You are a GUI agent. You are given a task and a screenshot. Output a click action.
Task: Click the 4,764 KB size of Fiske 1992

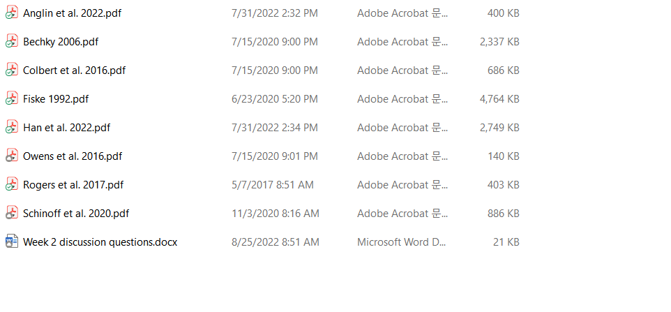499,99
